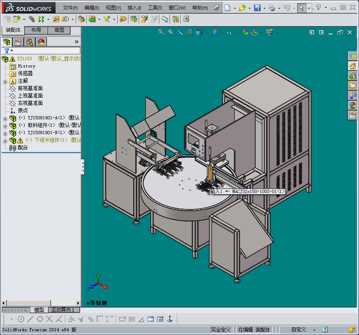Click the Zoom to Fit magnifier icon
The width and height of the screenshot is (359, 335).
(x=161, y=32)
